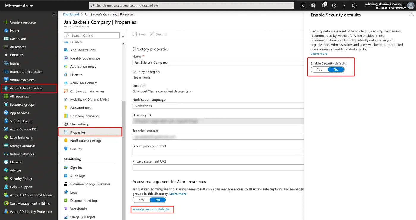This screenshot has width=416, height=220.
Task: Select Properties in the resource menu
Action: 90,132
